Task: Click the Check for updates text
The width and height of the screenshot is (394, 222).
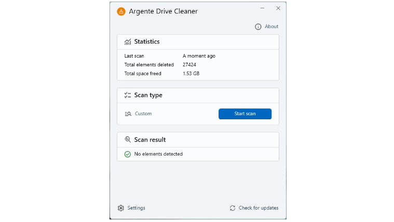Action: point(259,207)
